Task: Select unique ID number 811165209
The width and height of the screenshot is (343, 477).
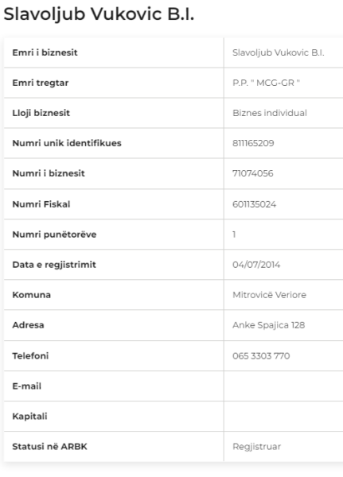Action: point(253,143)
